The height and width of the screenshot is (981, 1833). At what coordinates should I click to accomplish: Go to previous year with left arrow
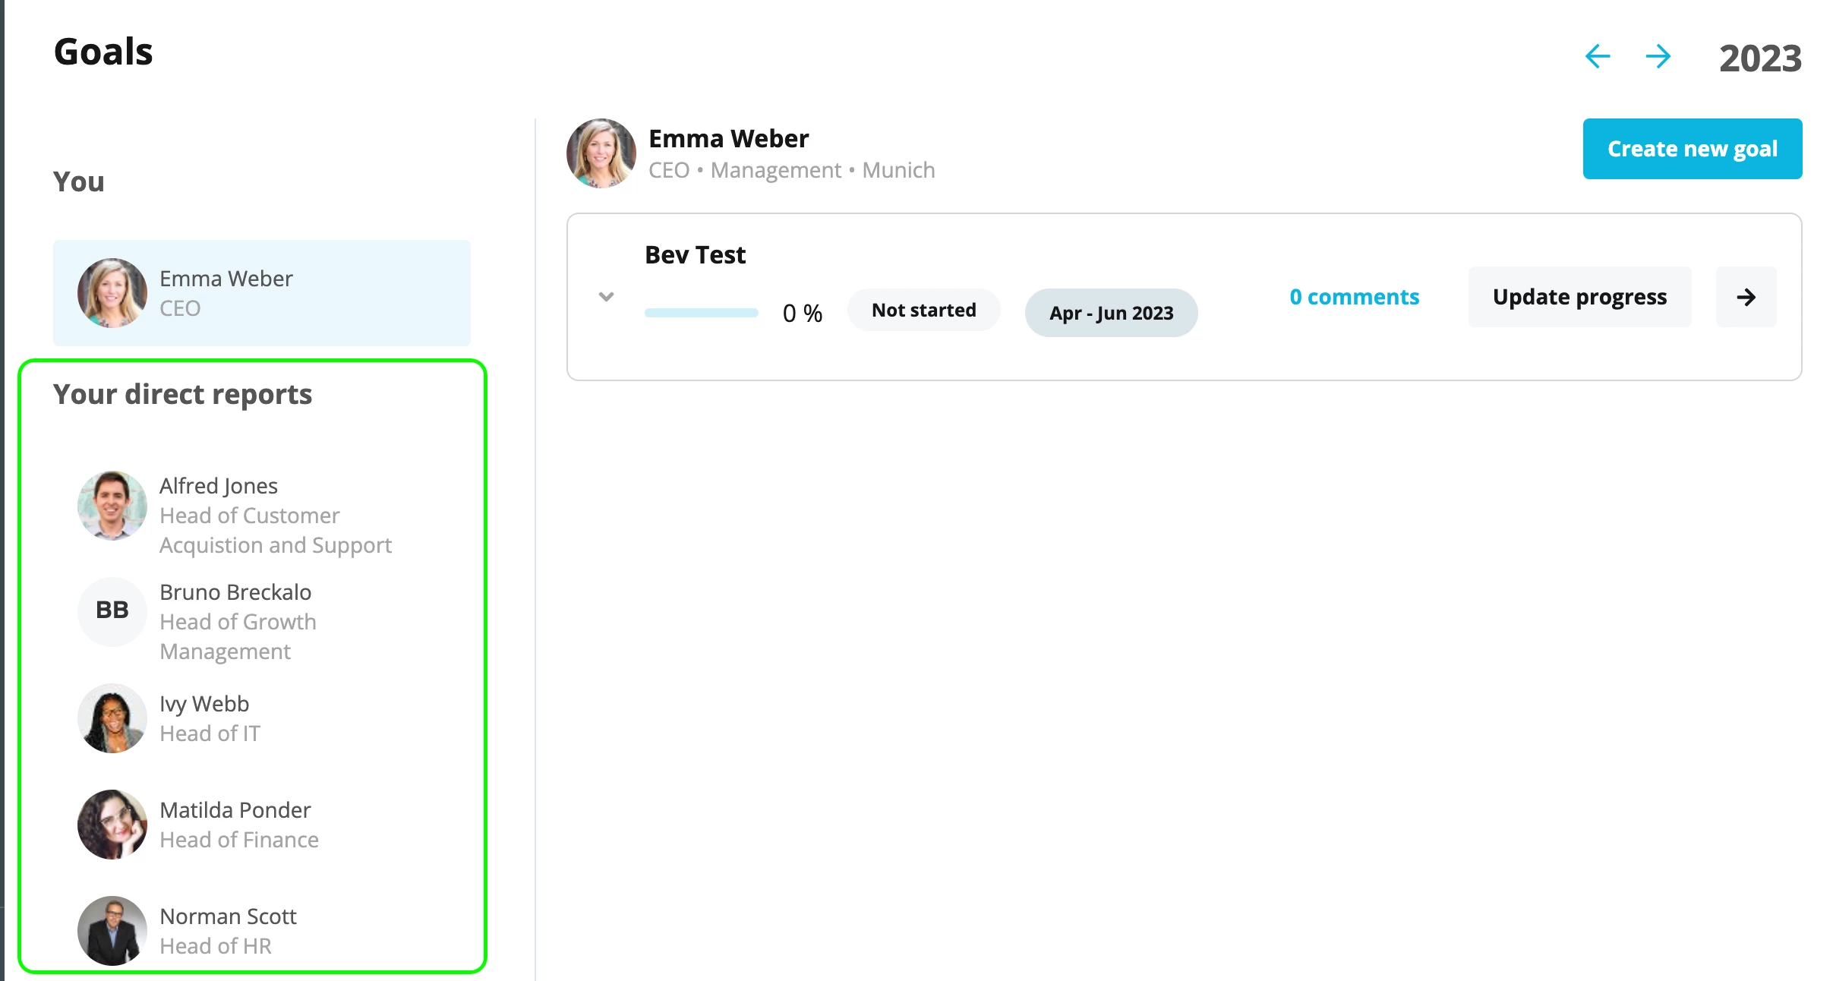(x=1598, y=56)
